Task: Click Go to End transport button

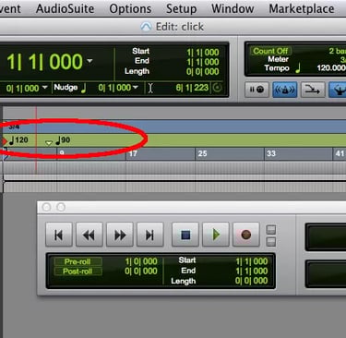Action: tap(149, 235)
